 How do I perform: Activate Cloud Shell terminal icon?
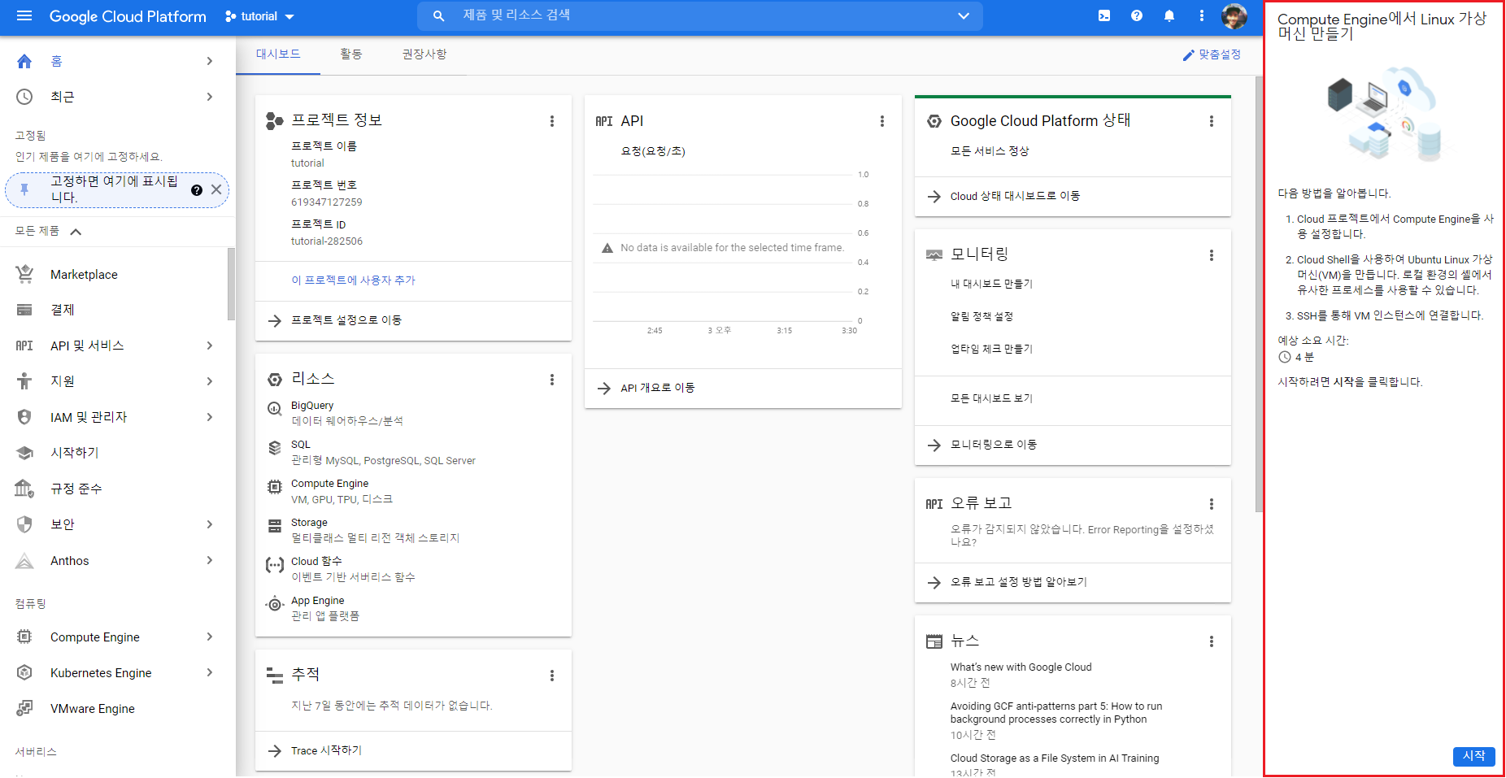[x=1104, y=15]
